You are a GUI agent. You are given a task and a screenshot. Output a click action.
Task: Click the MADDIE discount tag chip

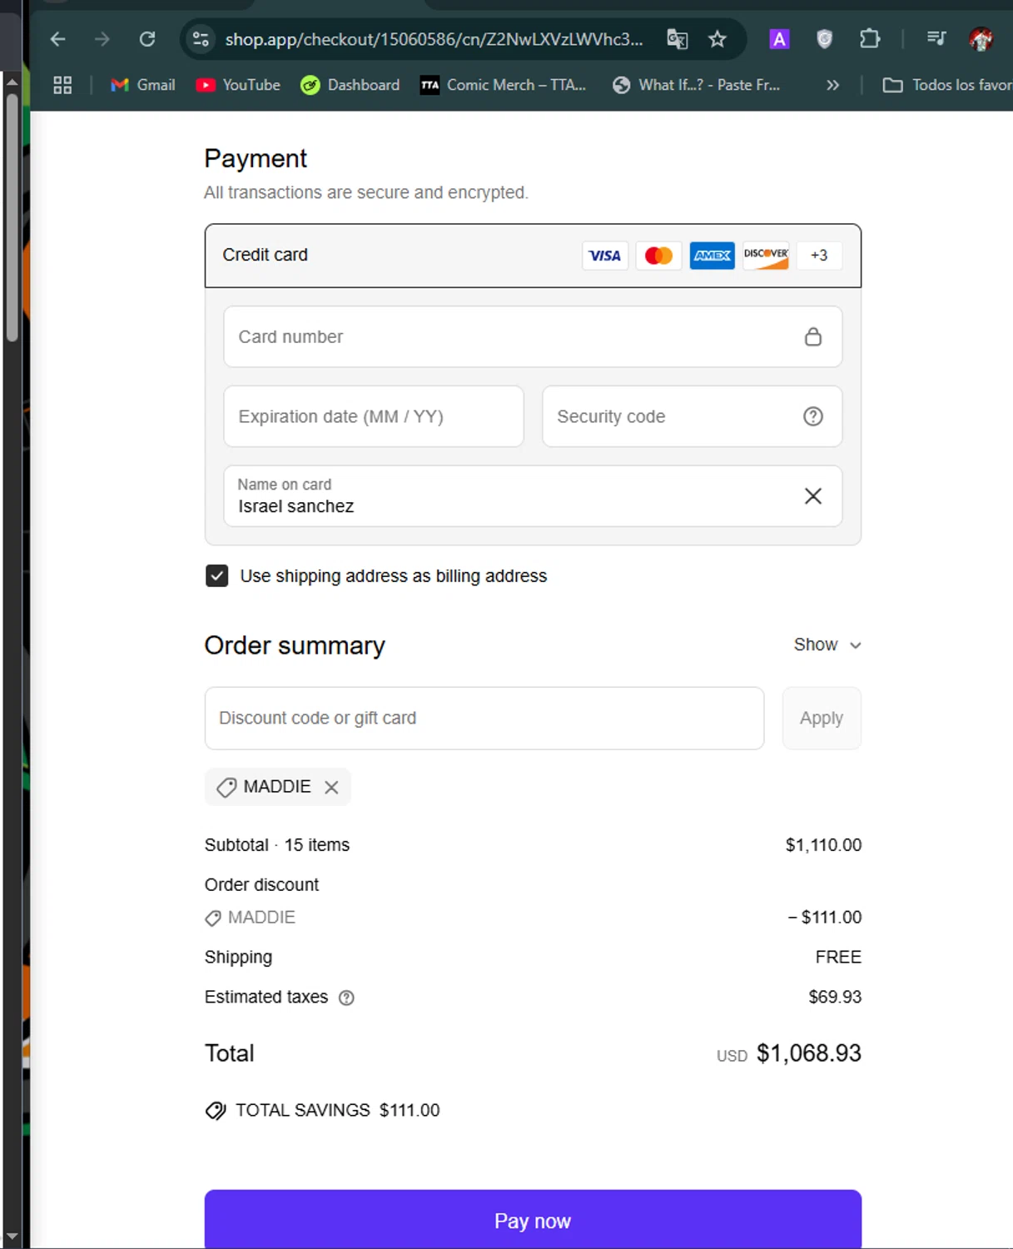278,787
